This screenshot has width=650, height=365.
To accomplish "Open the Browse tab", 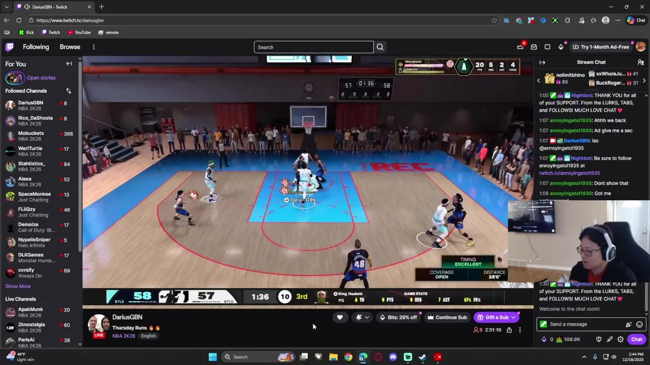I will 70,47.
